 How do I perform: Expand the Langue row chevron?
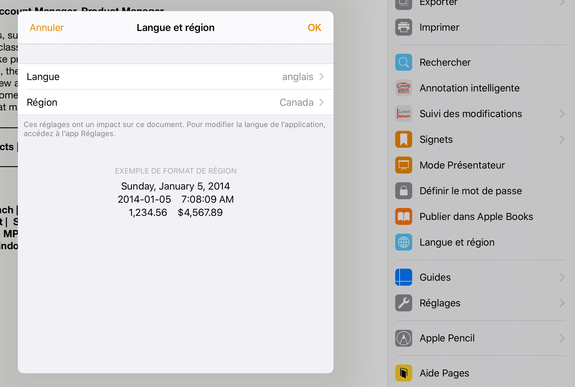point(321,77)
